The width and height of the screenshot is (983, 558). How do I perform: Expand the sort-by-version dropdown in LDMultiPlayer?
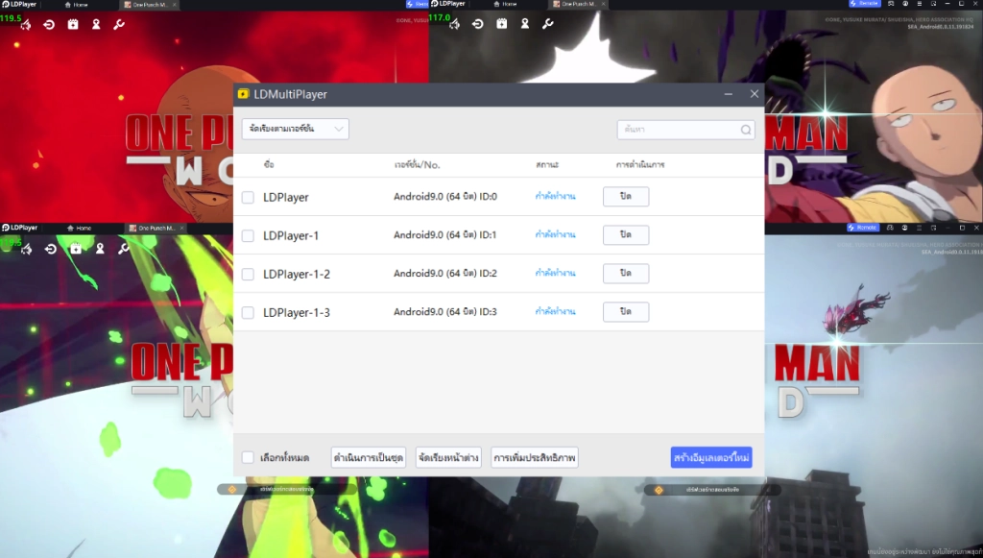pos(296,129)
